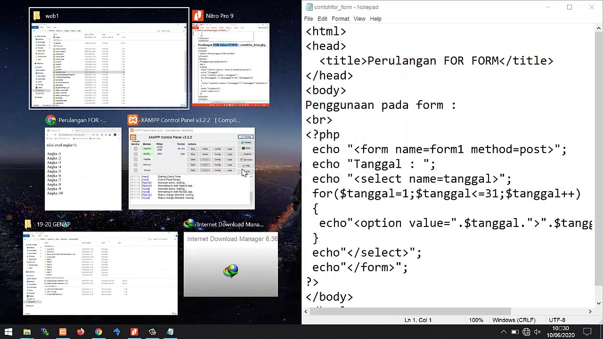This screenshot has width=603, height=339.
Task: Open File Explorer from the taskbar
Action: click(x=27, y=332)
